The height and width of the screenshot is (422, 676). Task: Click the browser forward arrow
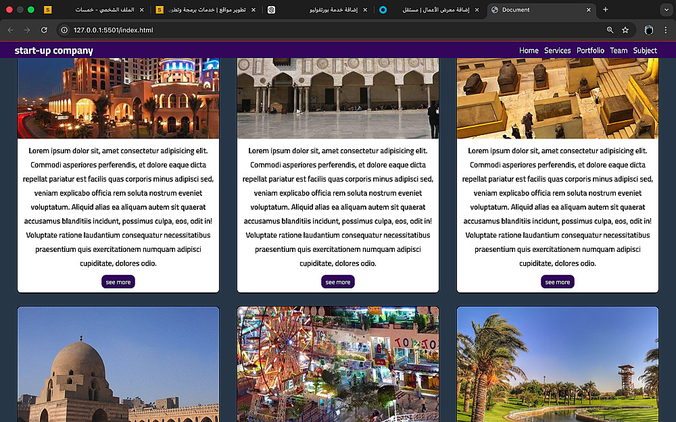pyautogui.click(x=27, y=30)
